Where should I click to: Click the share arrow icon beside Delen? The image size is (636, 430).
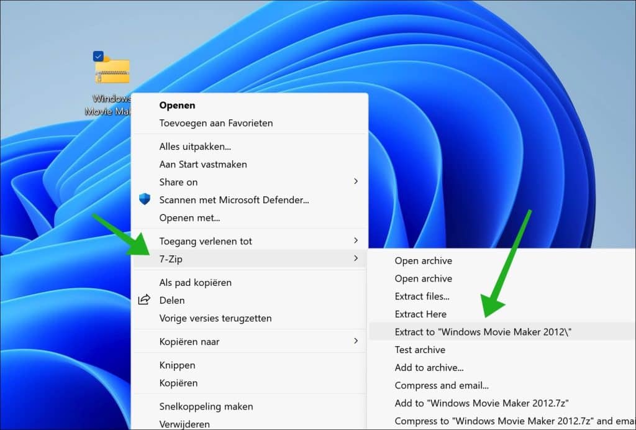point(144,300)
